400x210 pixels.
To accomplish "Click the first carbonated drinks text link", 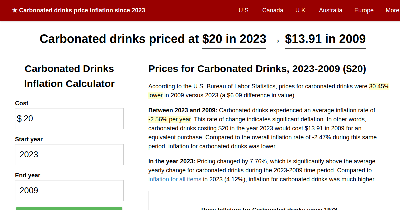I will tap(329, 86).
